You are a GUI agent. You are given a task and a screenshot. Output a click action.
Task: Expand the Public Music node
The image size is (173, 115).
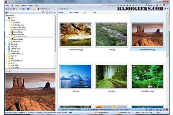(x=9, y=32)
